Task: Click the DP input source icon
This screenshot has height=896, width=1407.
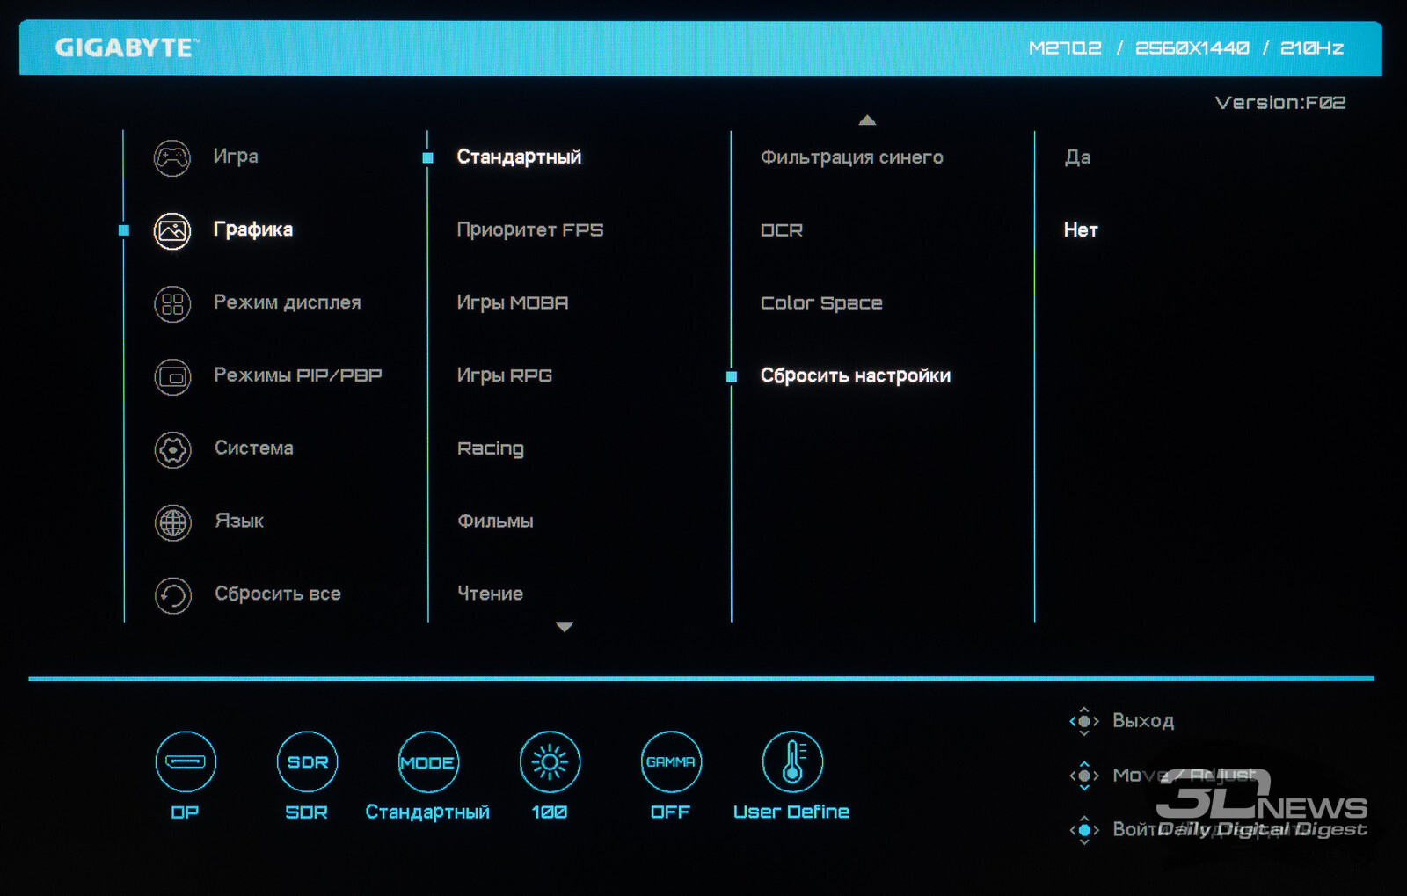Action: pyautogui.click(x=186, y=761)
